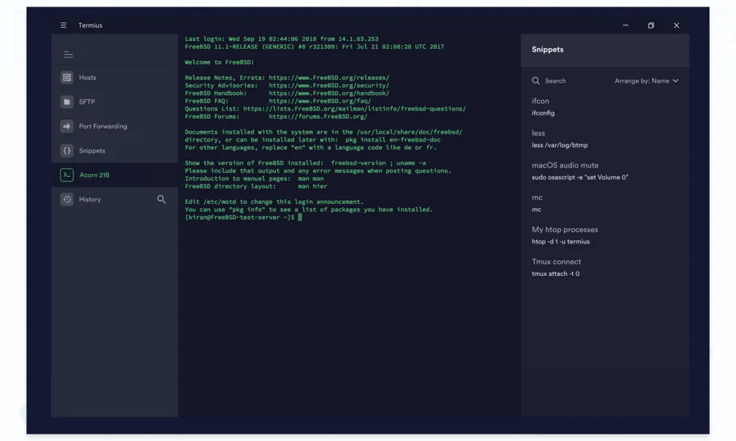This screenshot has height=441, width=736.
Task: Select the mc snippet title
Action: tap(537, 198)
